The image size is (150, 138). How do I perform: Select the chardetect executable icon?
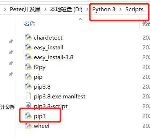coord(28,37)
